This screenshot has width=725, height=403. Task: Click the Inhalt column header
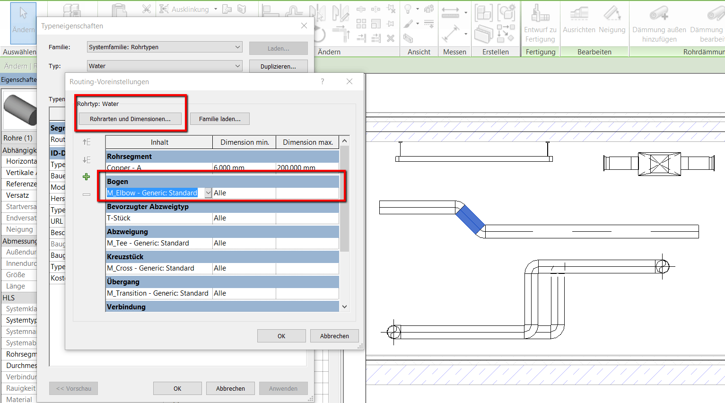coord(159,142)
